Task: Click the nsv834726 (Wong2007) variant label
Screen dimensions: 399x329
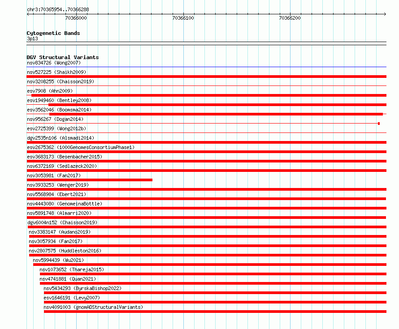Action: (x=54, y=63)
